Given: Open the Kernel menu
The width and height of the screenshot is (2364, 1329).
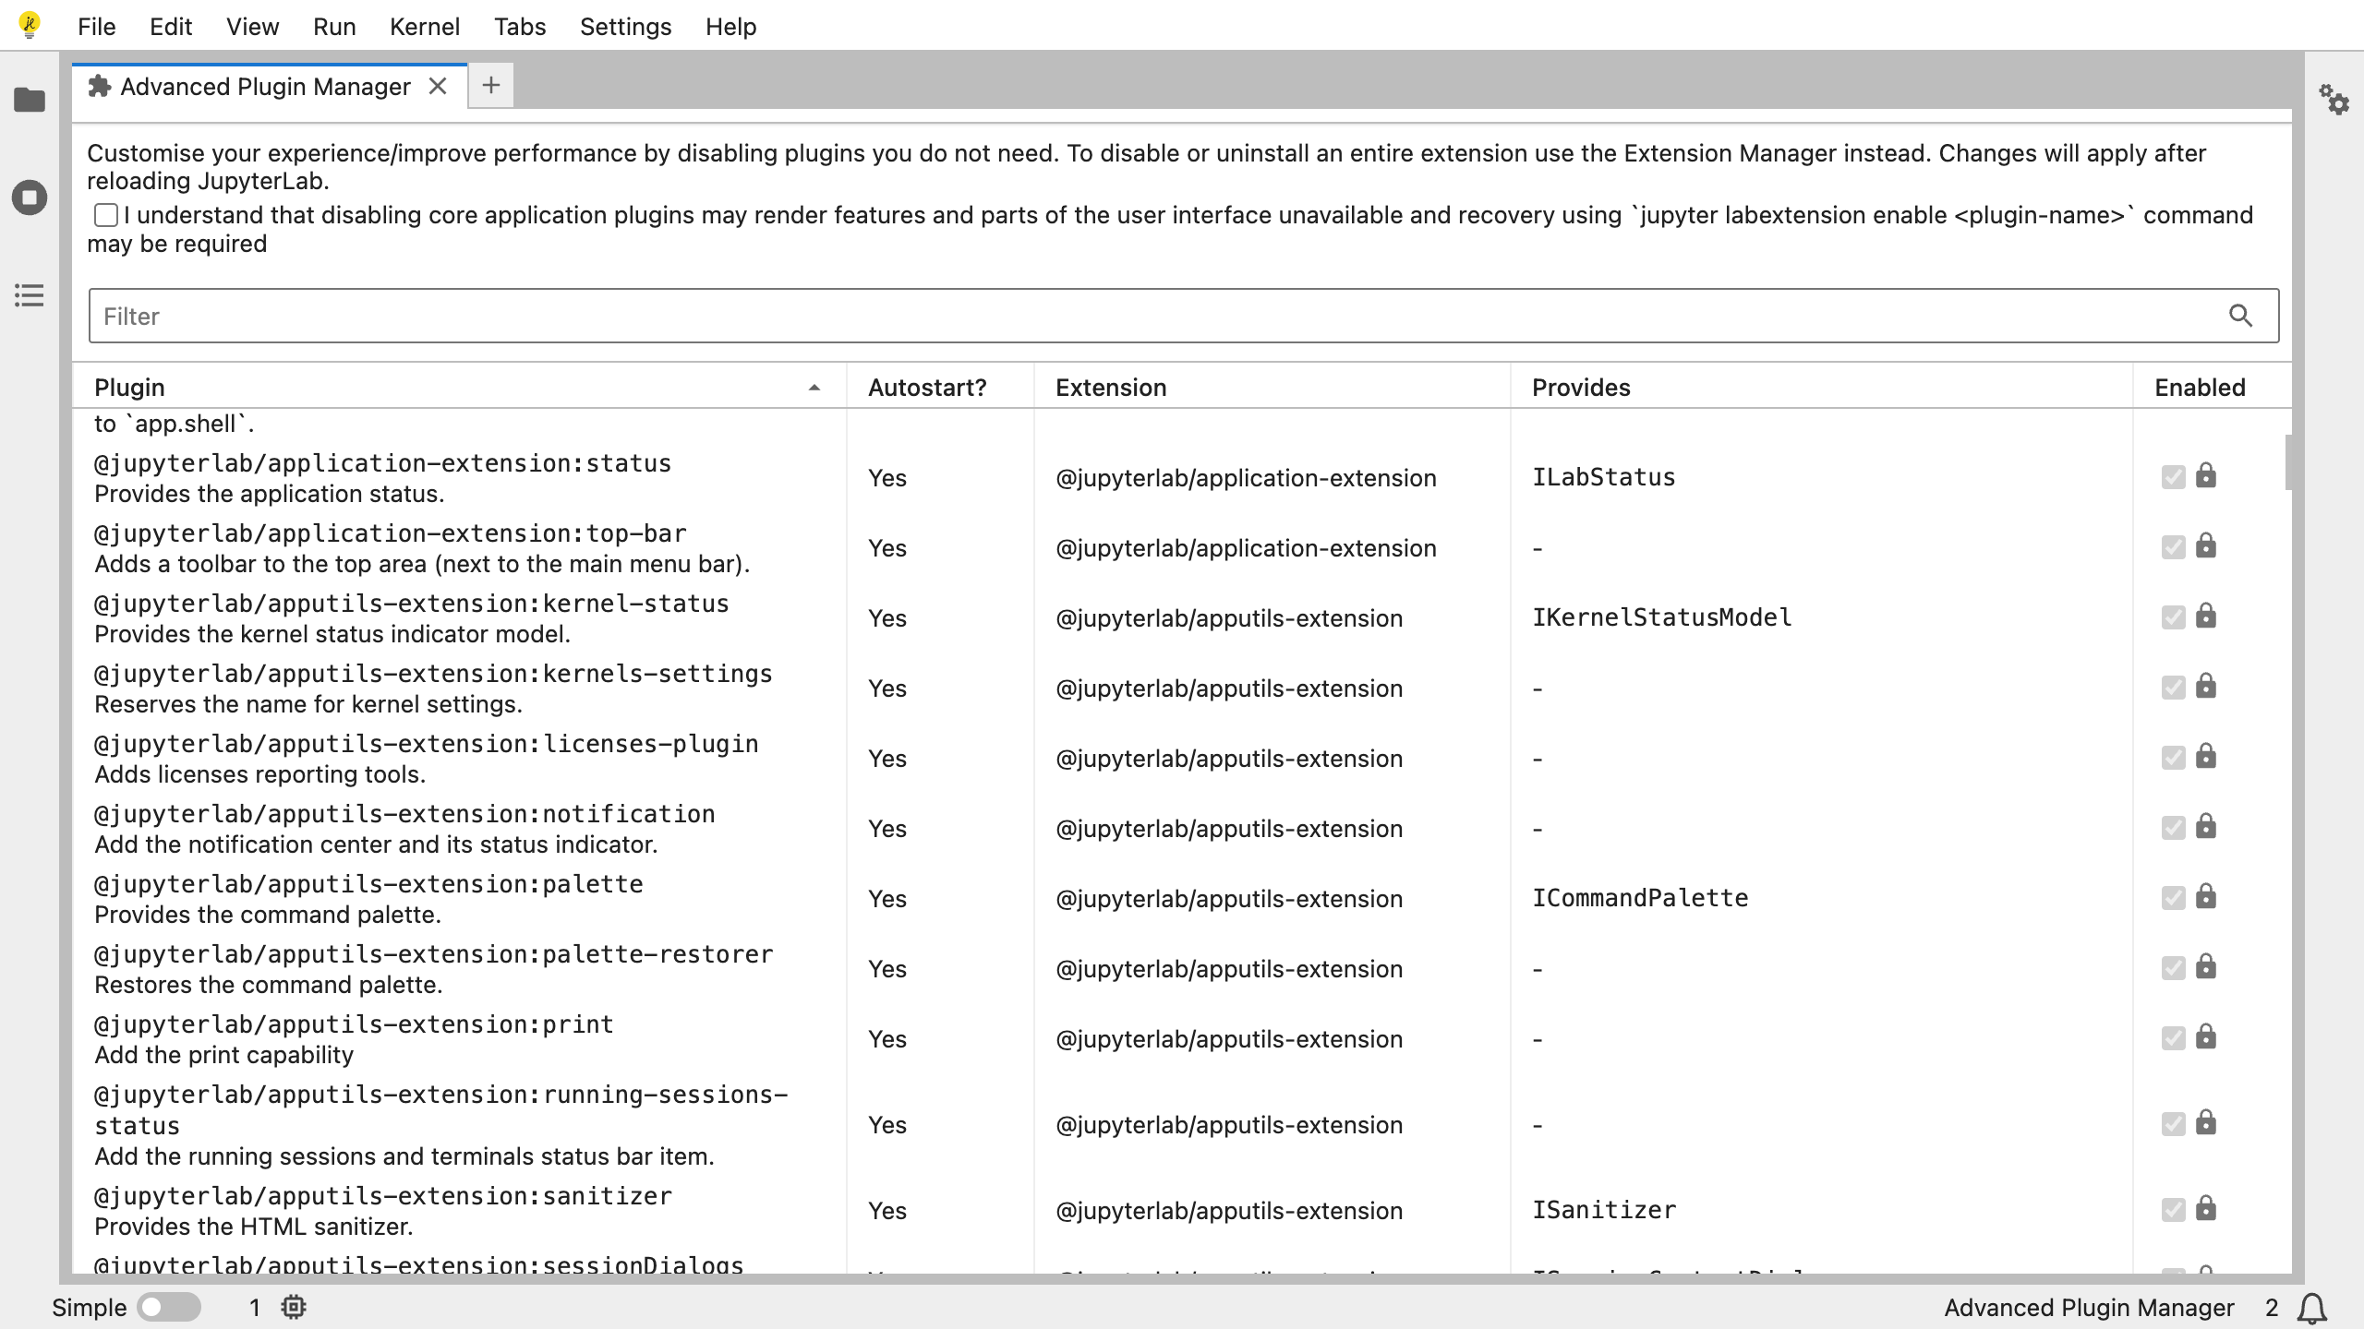Looking at the screenshot, I should (425, 26).
